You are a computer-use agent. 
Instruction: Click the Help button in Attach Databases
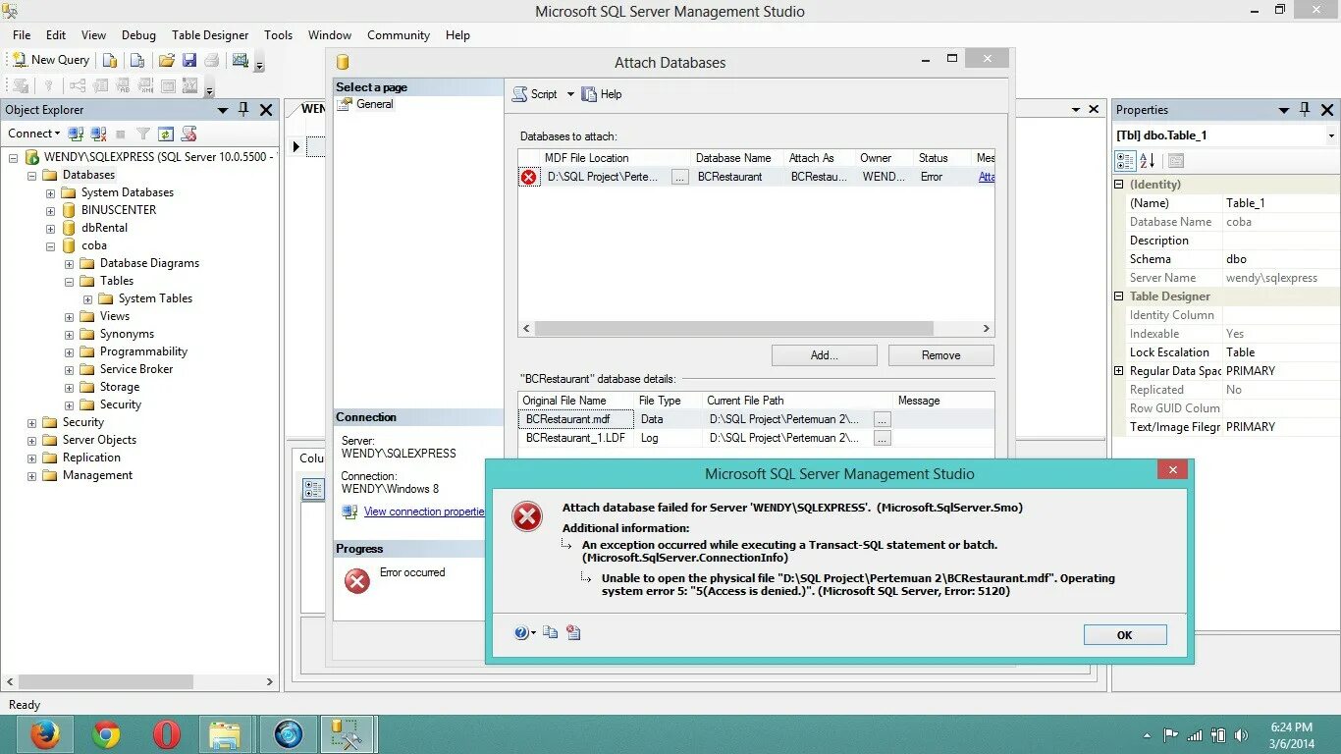[x=601, y=94]
